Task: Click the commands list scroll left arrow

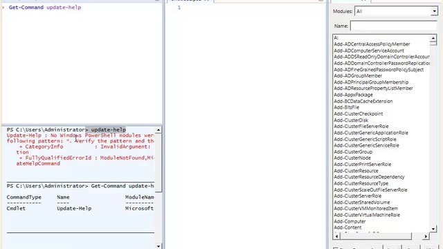Action: click(x=337, y=236)
